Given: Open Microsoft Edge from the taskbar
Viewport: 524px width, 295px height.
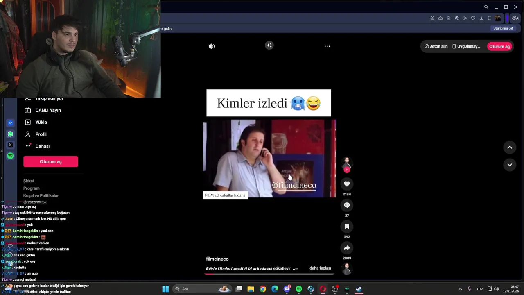Looking at the screenshot, I should click(275, 289).
